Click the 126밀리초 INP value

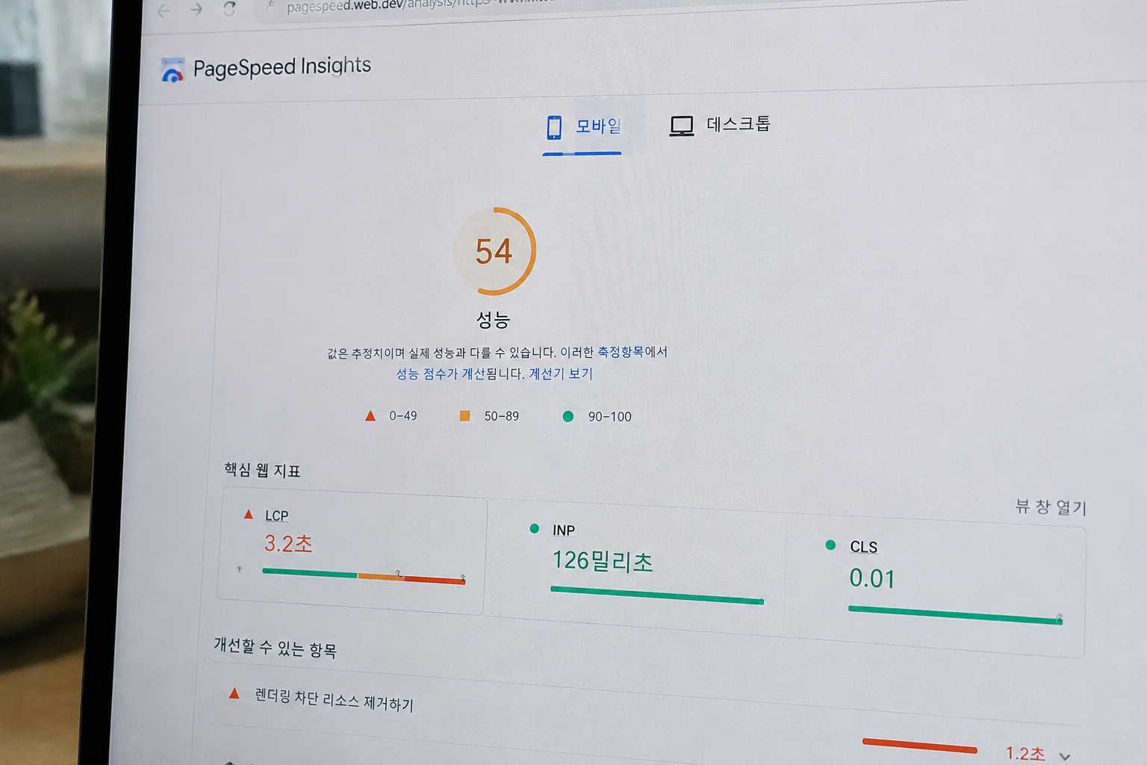[603, 561]
